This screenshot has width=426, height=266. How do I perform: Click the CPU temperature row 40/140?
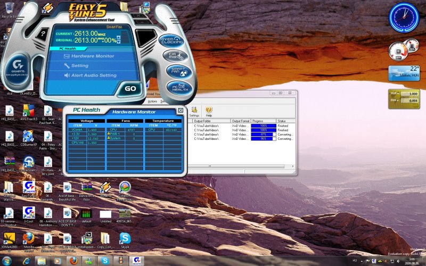point(163,130)
